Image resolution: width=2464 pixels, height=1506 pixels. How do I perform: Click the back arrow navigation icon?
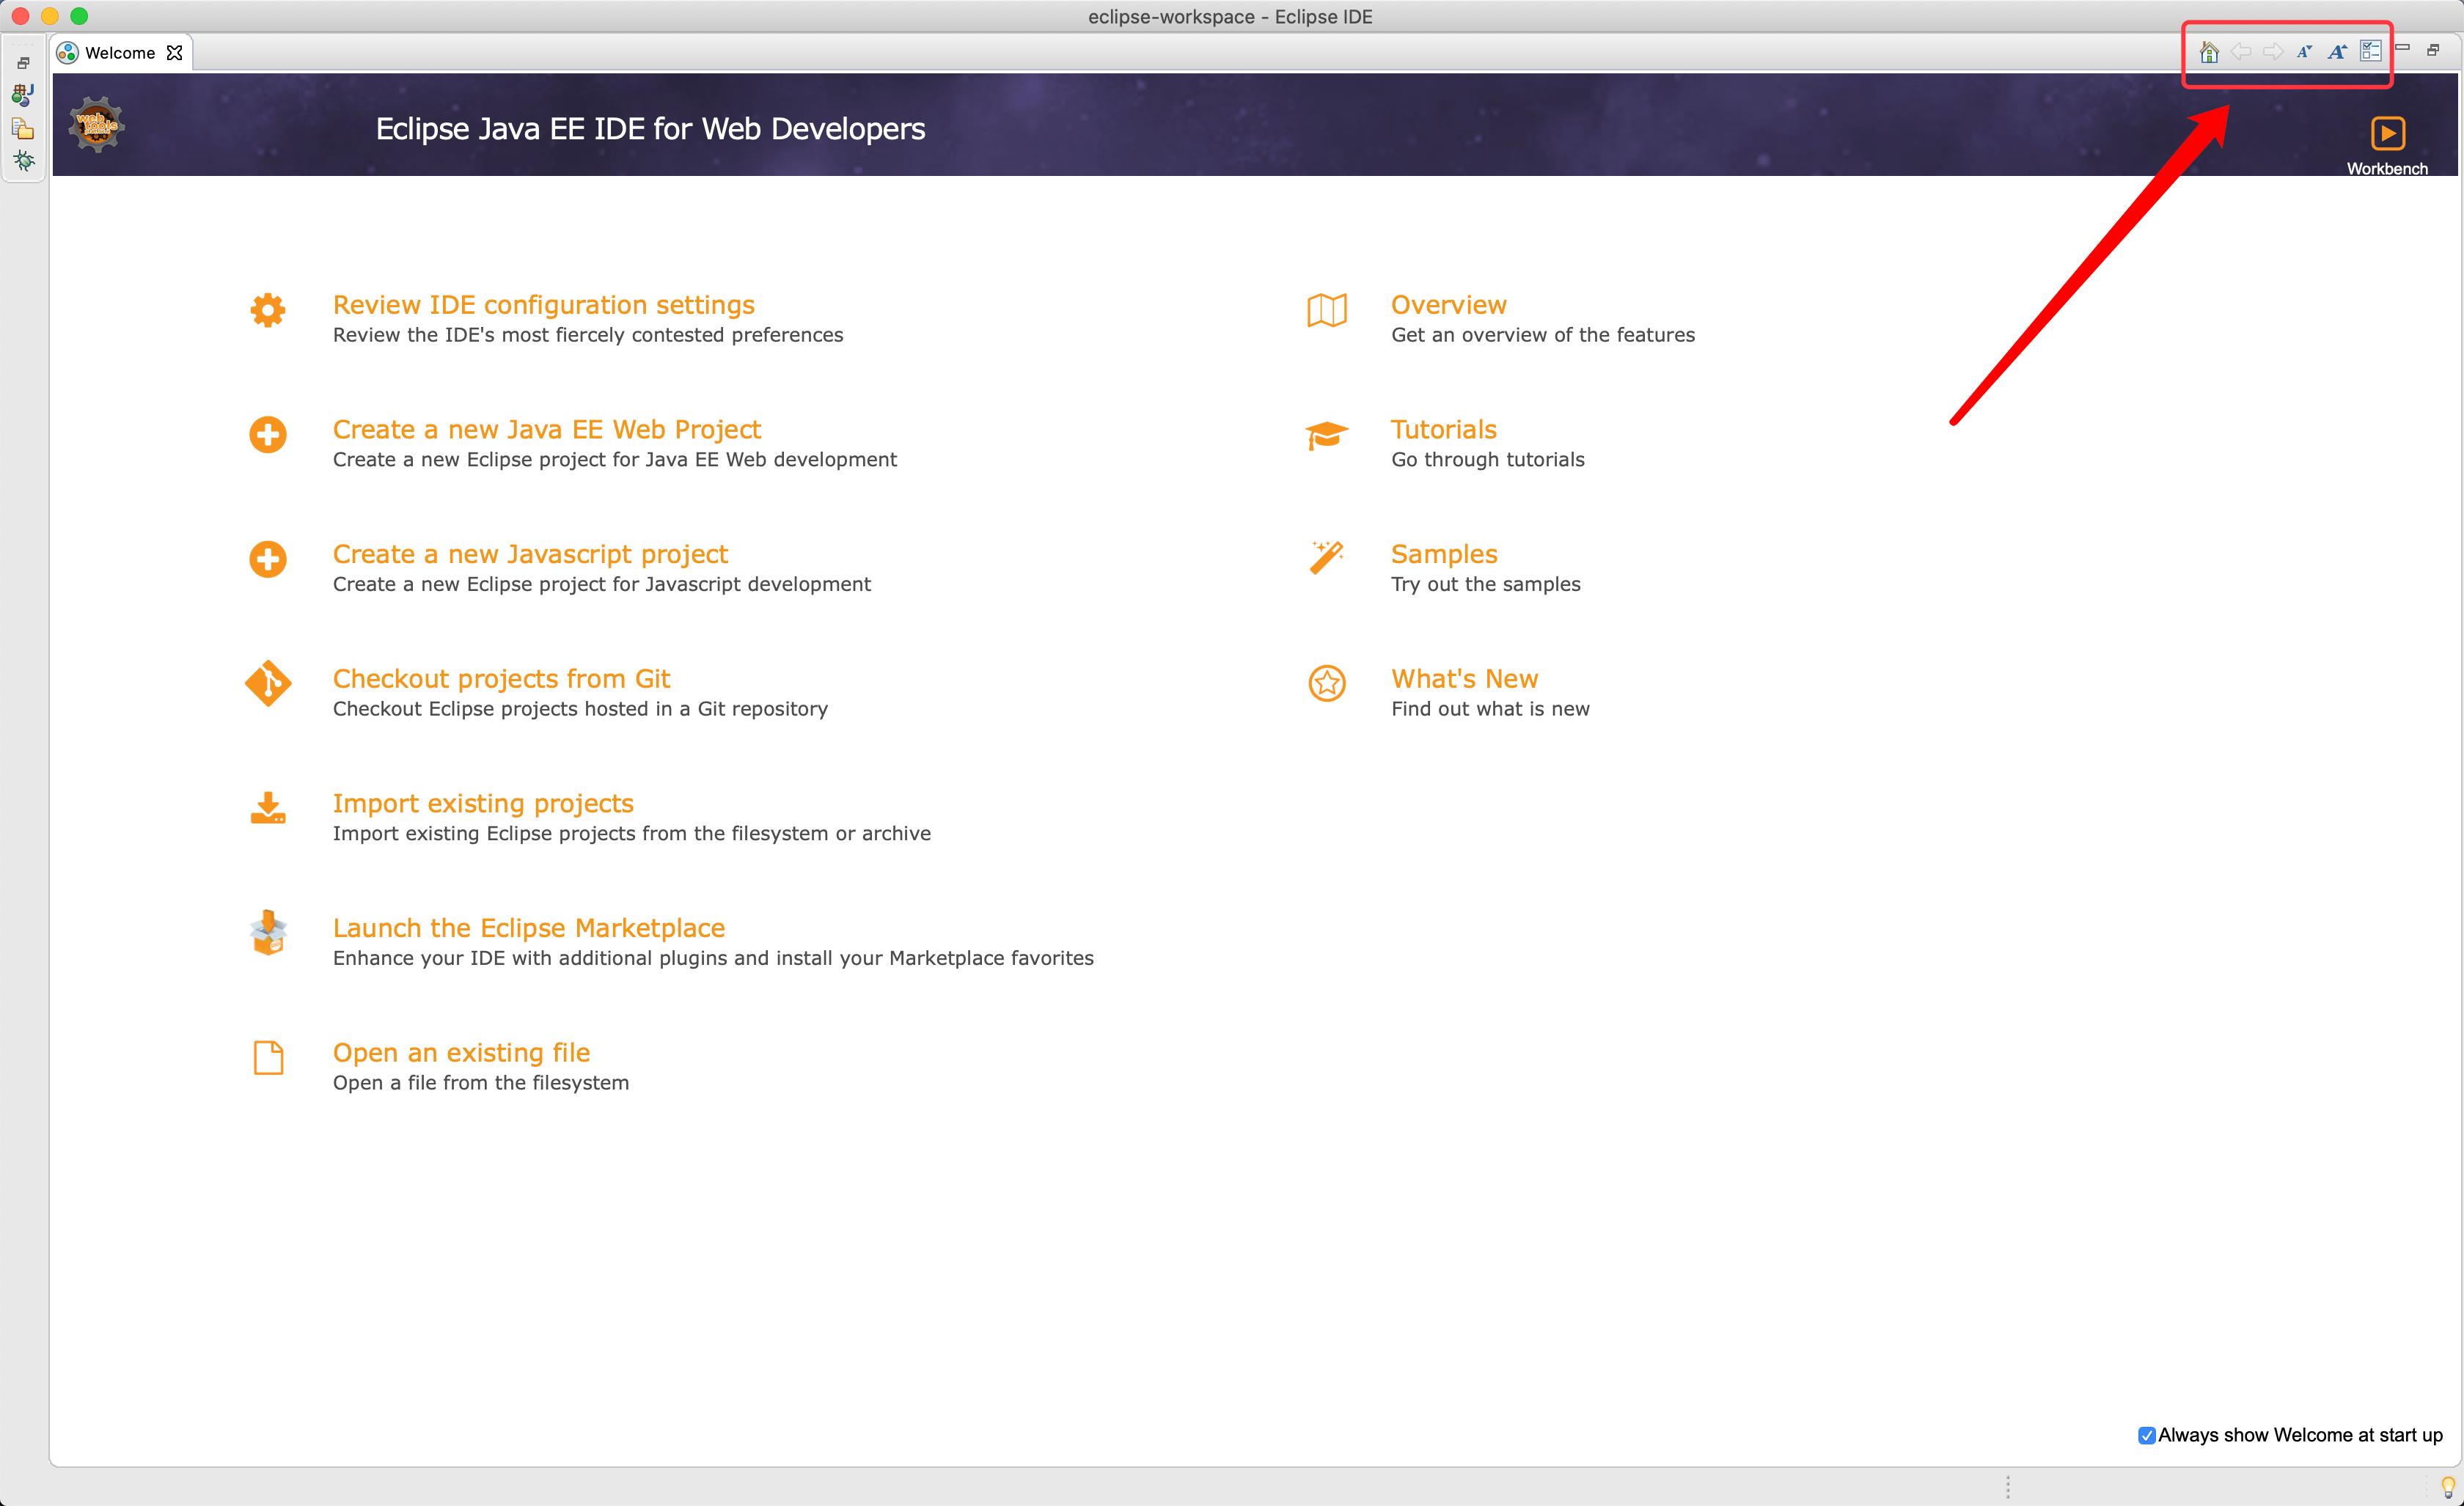click(x=2241, y=52)
